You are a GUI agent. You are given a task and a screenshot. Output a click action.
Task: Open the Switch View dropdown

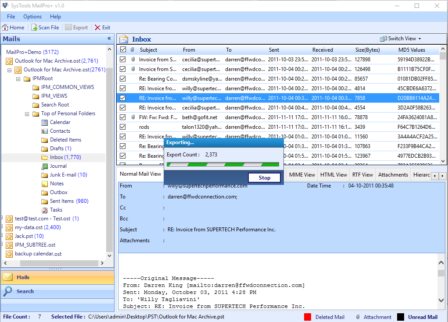click(400, 39)
